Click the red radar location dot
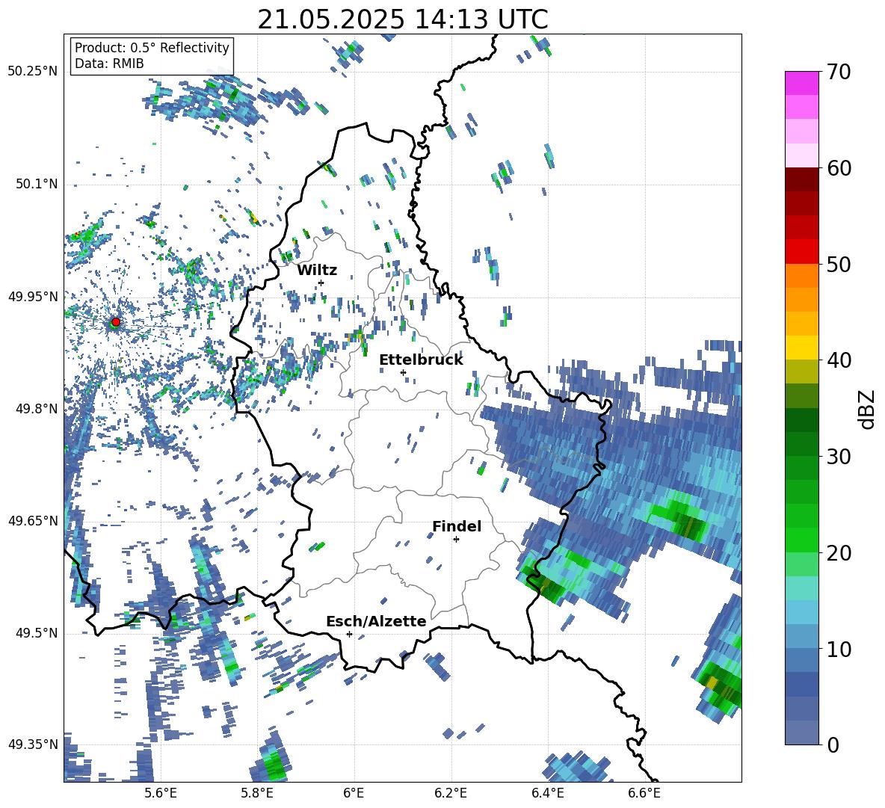Image resolution: width=885 pixels, height=808 pixels. point(116,322)
